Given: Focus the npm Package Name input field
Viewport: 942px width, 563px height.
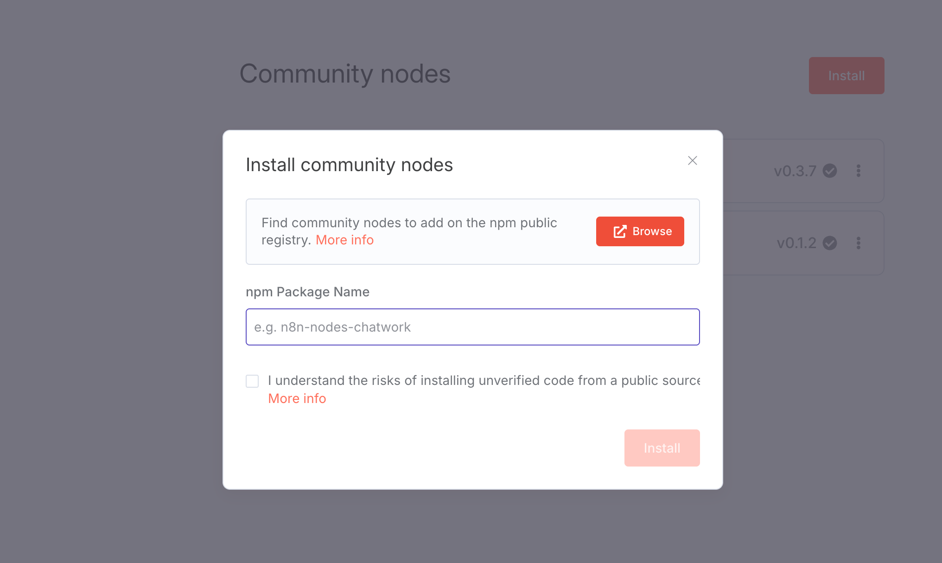Looking at the screenshot, I should coord(472,327).
